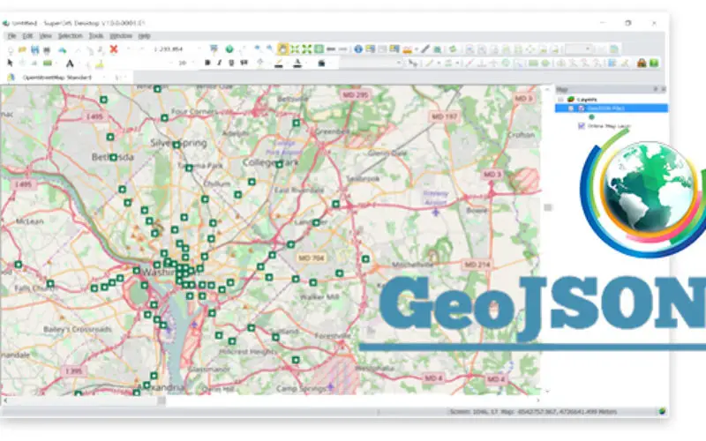This screenshot has height=441, width=706.
Task: Click inside the scale input field
Action: pos(169,49)
